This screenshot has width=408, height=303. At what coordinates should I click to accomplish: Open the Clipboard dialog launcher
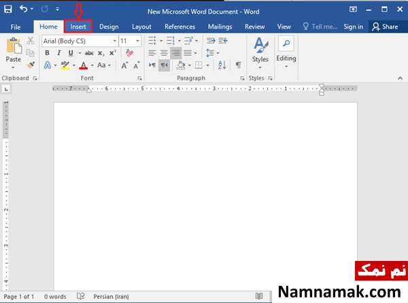pos(35,78)
